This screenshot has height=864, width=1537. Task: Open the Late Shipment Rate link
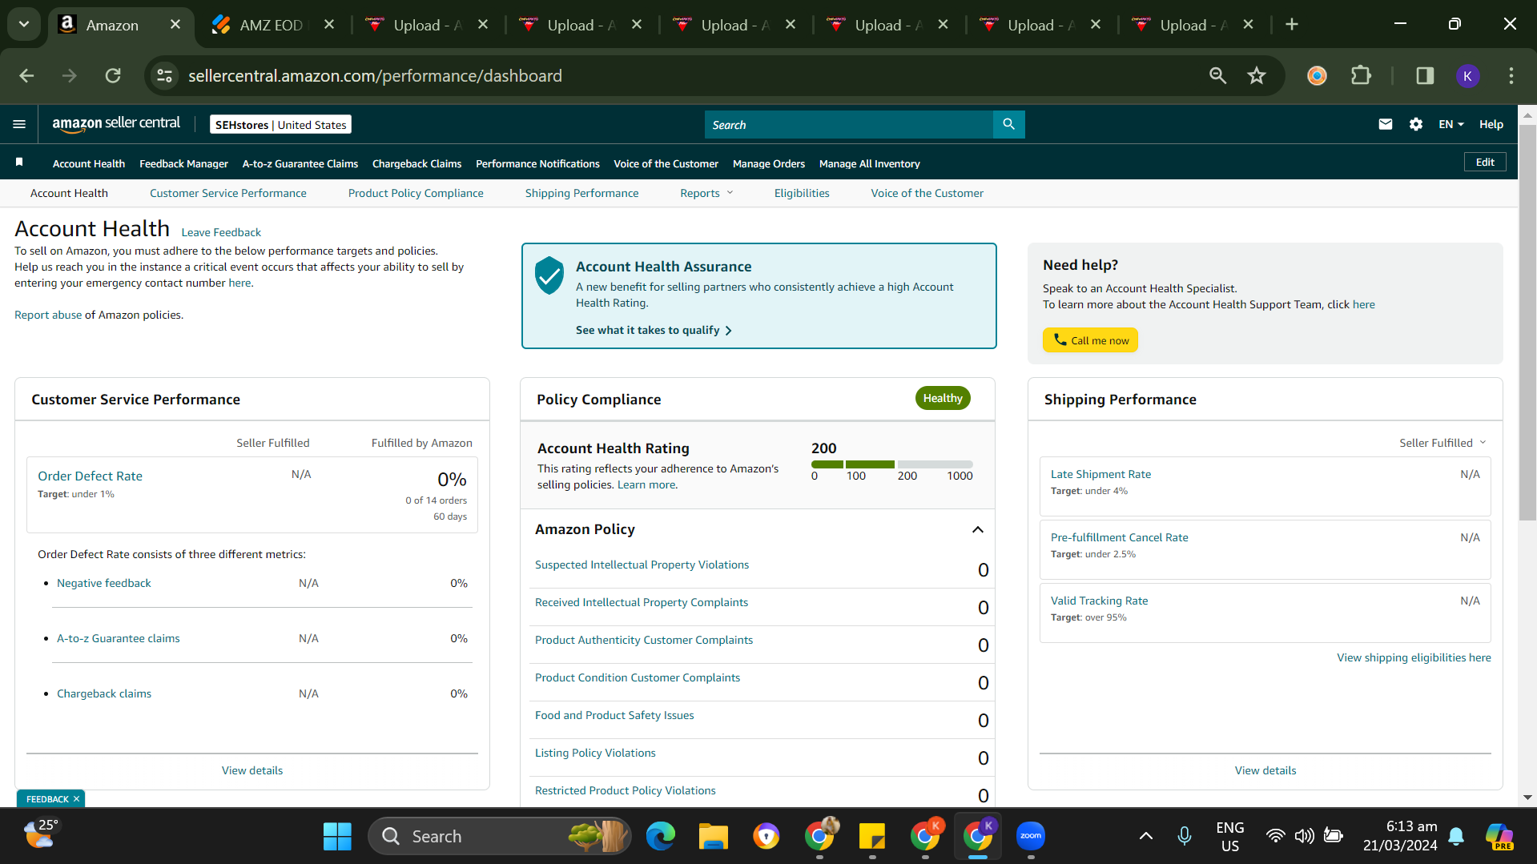tap(1100, 474)
